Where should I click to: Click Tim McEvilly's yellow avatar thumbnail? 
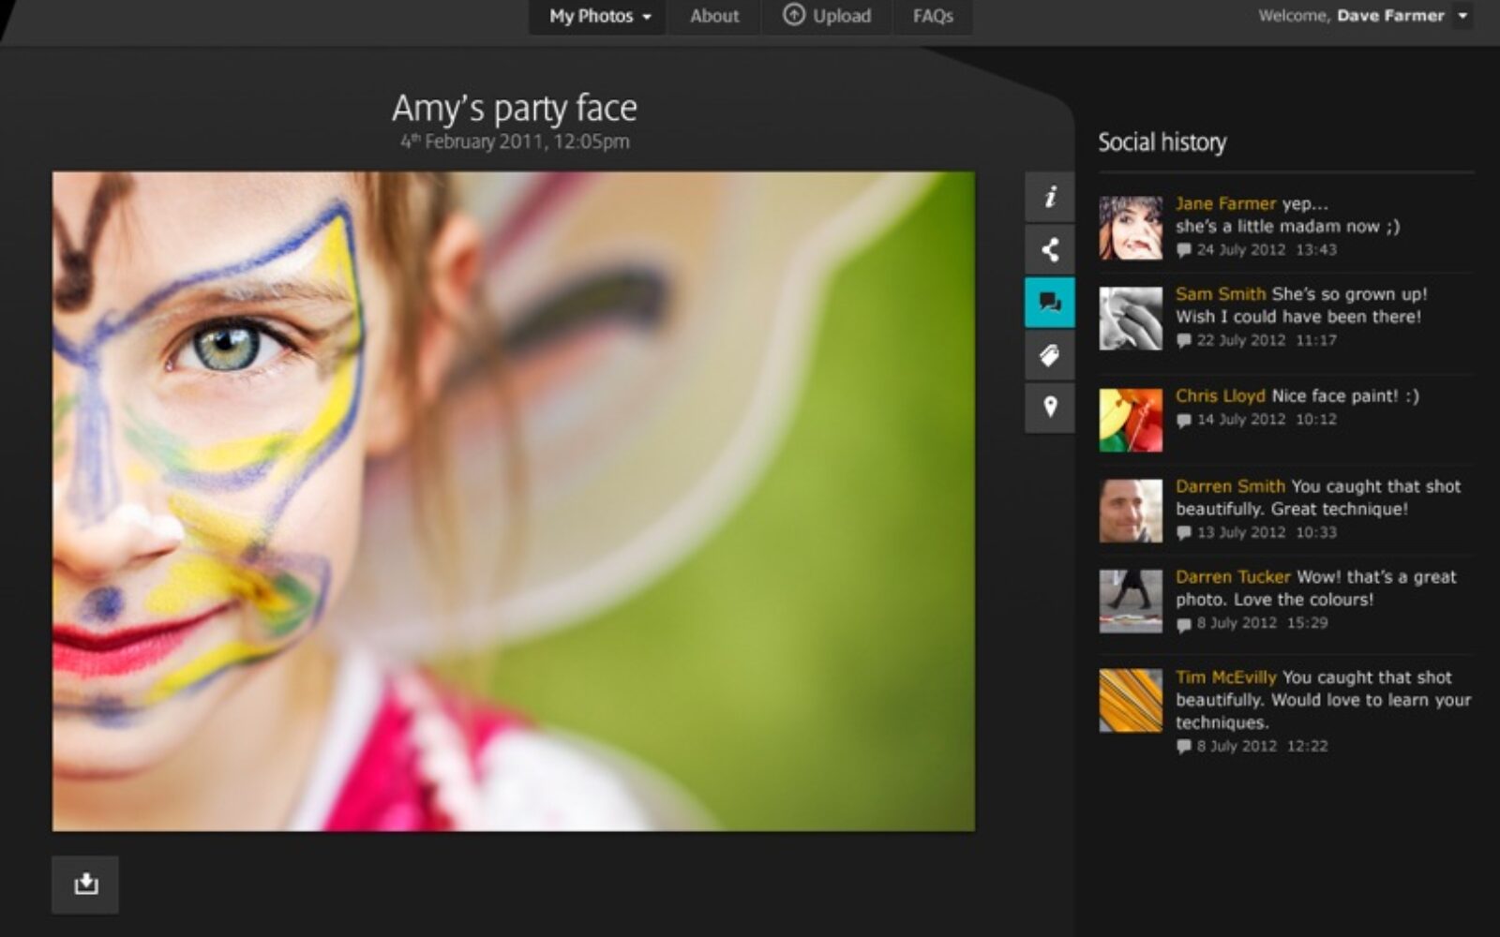click(1131, 700)
